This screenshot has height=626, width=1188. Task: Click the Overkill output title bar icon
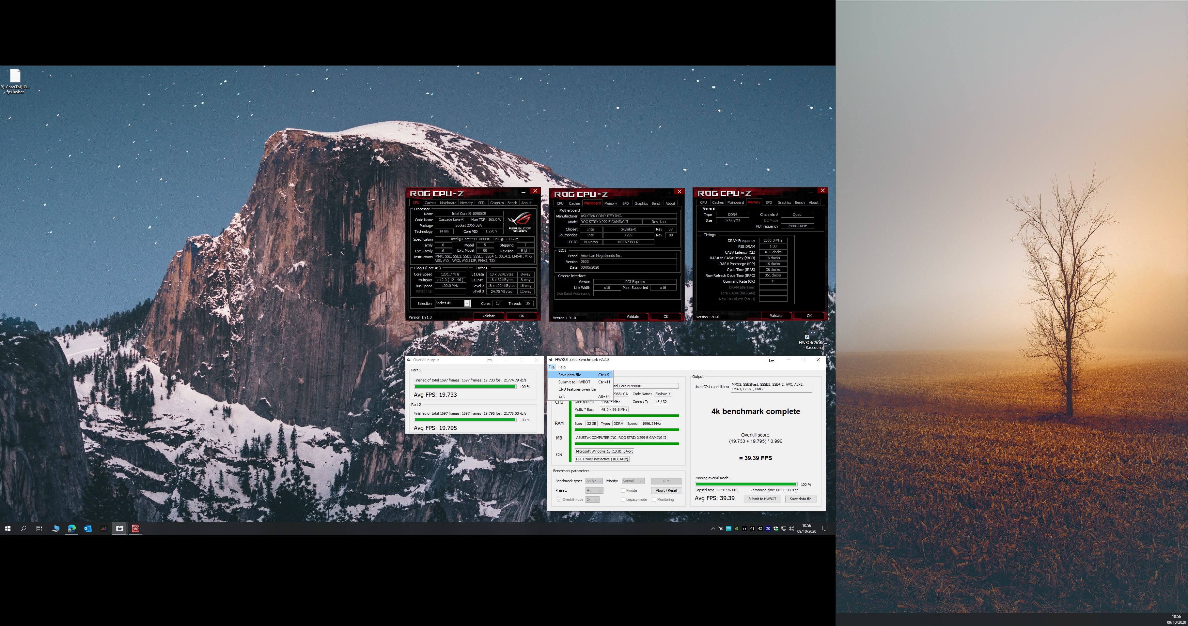click(409, 360)
